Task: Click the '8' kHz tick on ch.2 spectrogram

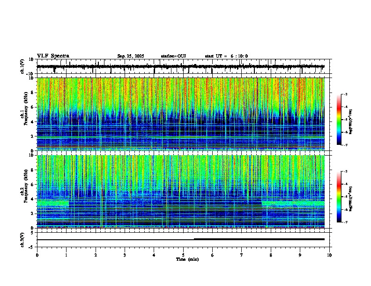Action: (33, 170)
